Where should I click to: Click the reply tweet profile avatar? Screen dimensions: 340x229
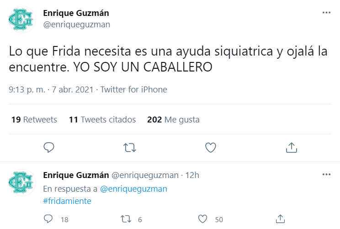coord(21,182)
